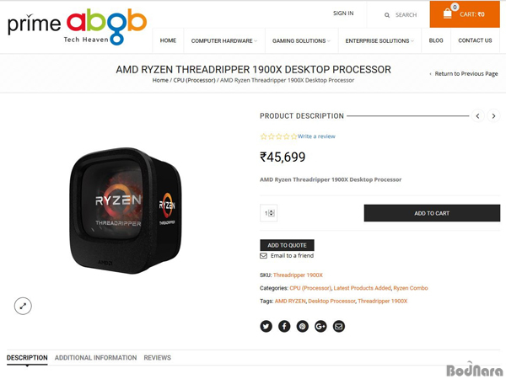This screenshot has width=506, height=379.
Task: Click Add to Quote button
Action: point(287,245)
